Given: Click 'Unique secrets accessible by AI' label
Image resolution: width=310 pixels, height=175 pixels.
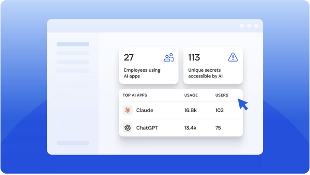Looking at the screenshot, I should [x=205, y=73].
